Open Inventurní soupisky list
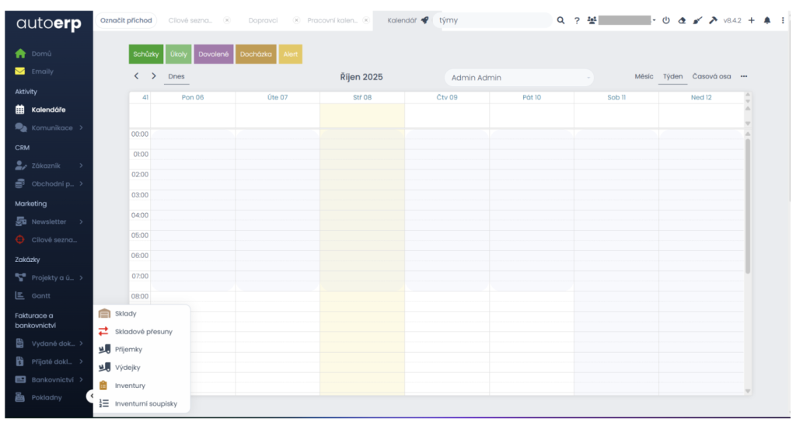796x422 pixels. point(145,403)
